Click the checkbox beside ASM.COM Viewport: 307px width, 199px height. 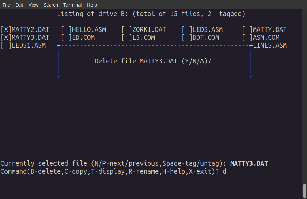[x=247, y=38]
